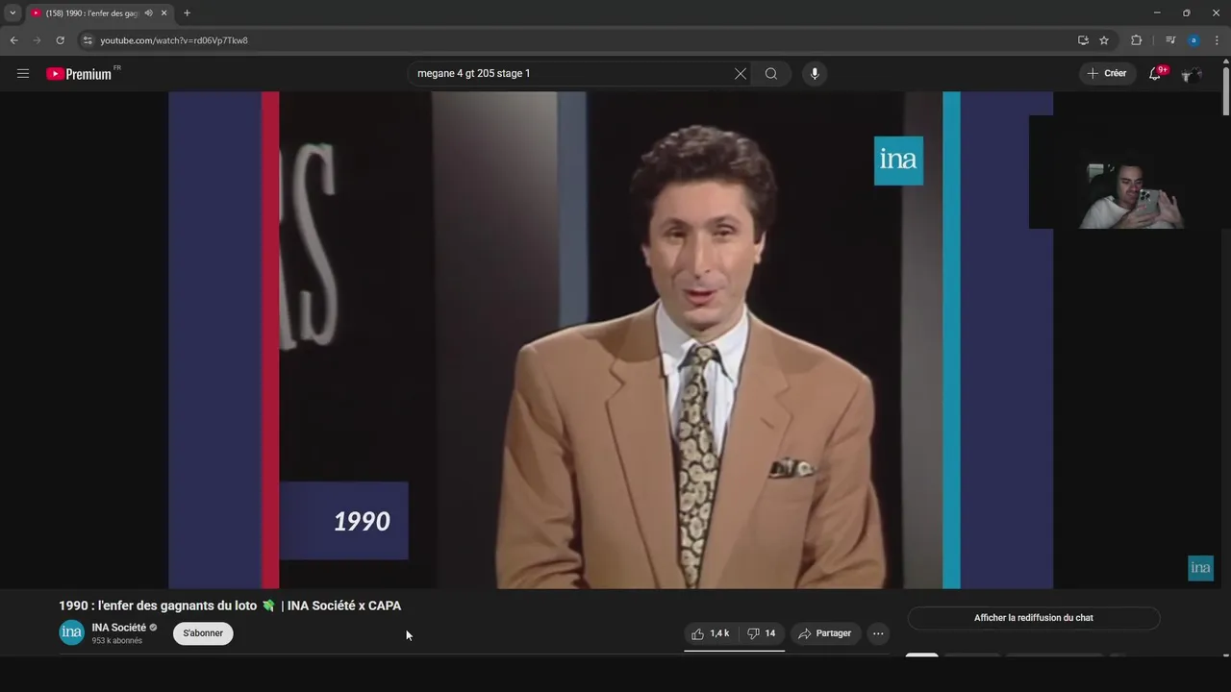Dislike the video with thumbs-down
Screen dimensions: 1231x692
(x=763, y=633)
